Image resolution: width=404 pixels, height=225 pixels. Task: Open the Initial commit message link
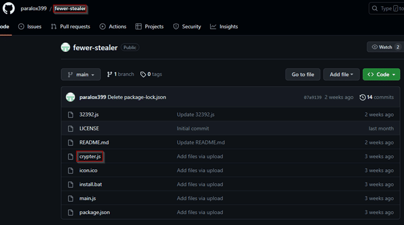point(193,129)
